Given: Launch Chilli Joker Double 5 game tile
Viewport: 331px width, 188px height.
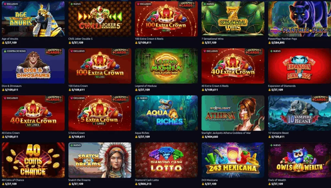Looking at the screenshot, I should 100,19.
